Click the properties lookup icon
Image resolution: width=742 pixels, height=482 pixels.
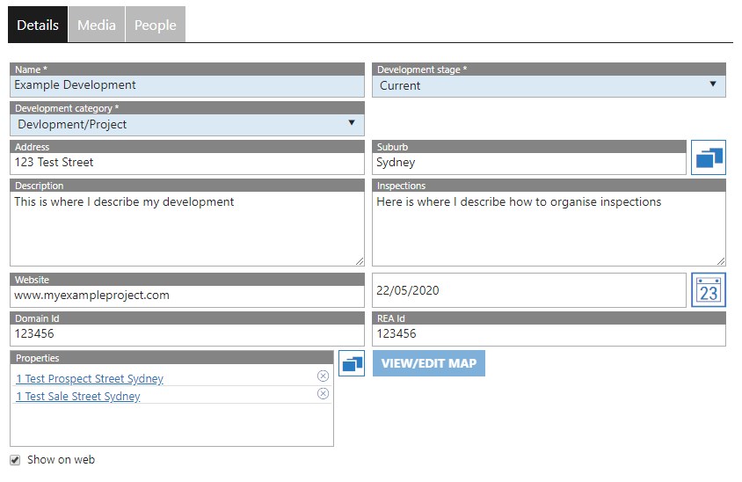point(351,363)
